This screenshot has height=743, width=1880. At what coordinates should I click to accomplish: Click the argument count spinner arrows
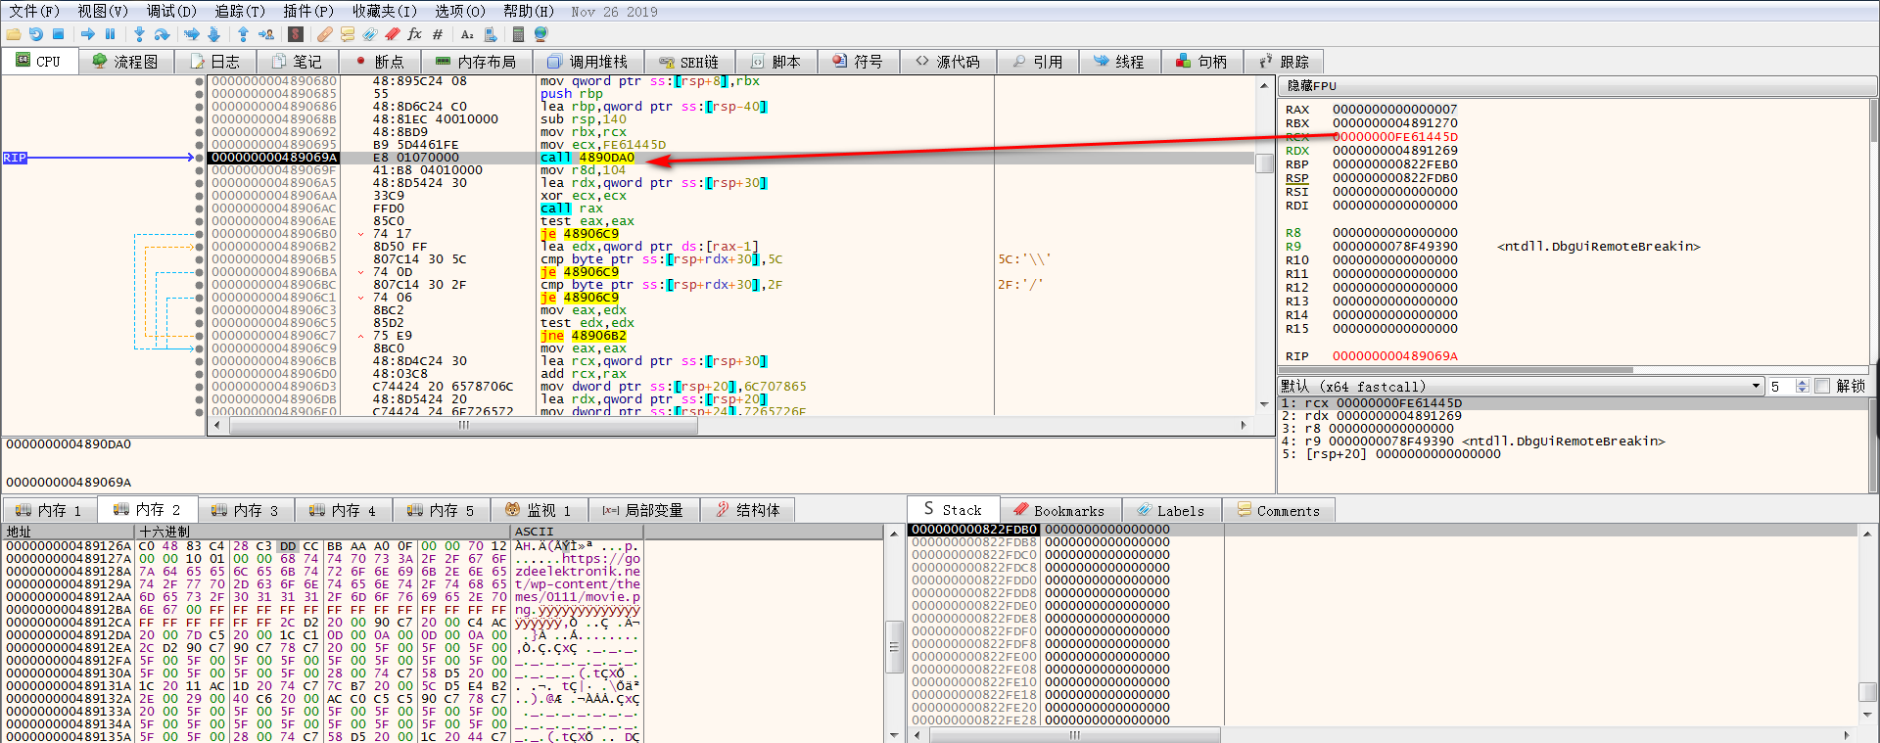(x=1802, y=387)
